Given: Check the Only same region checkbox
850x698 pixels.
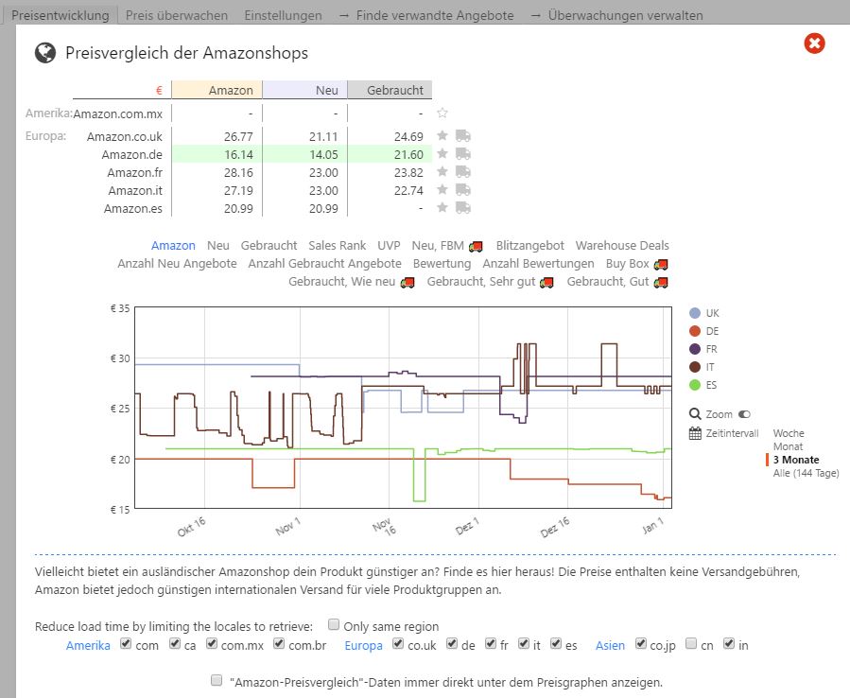Looking at the screenshot, I should [334, 624].
